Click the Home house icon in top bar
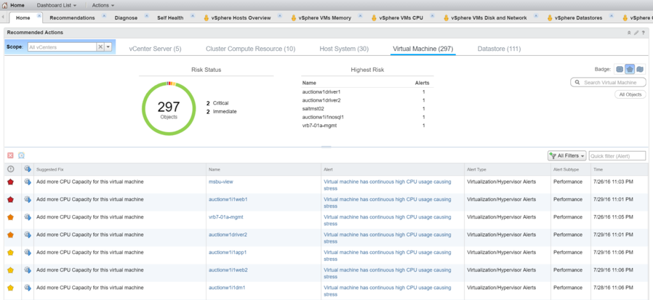Screen dimensions: 653x300 click(5, 5)
